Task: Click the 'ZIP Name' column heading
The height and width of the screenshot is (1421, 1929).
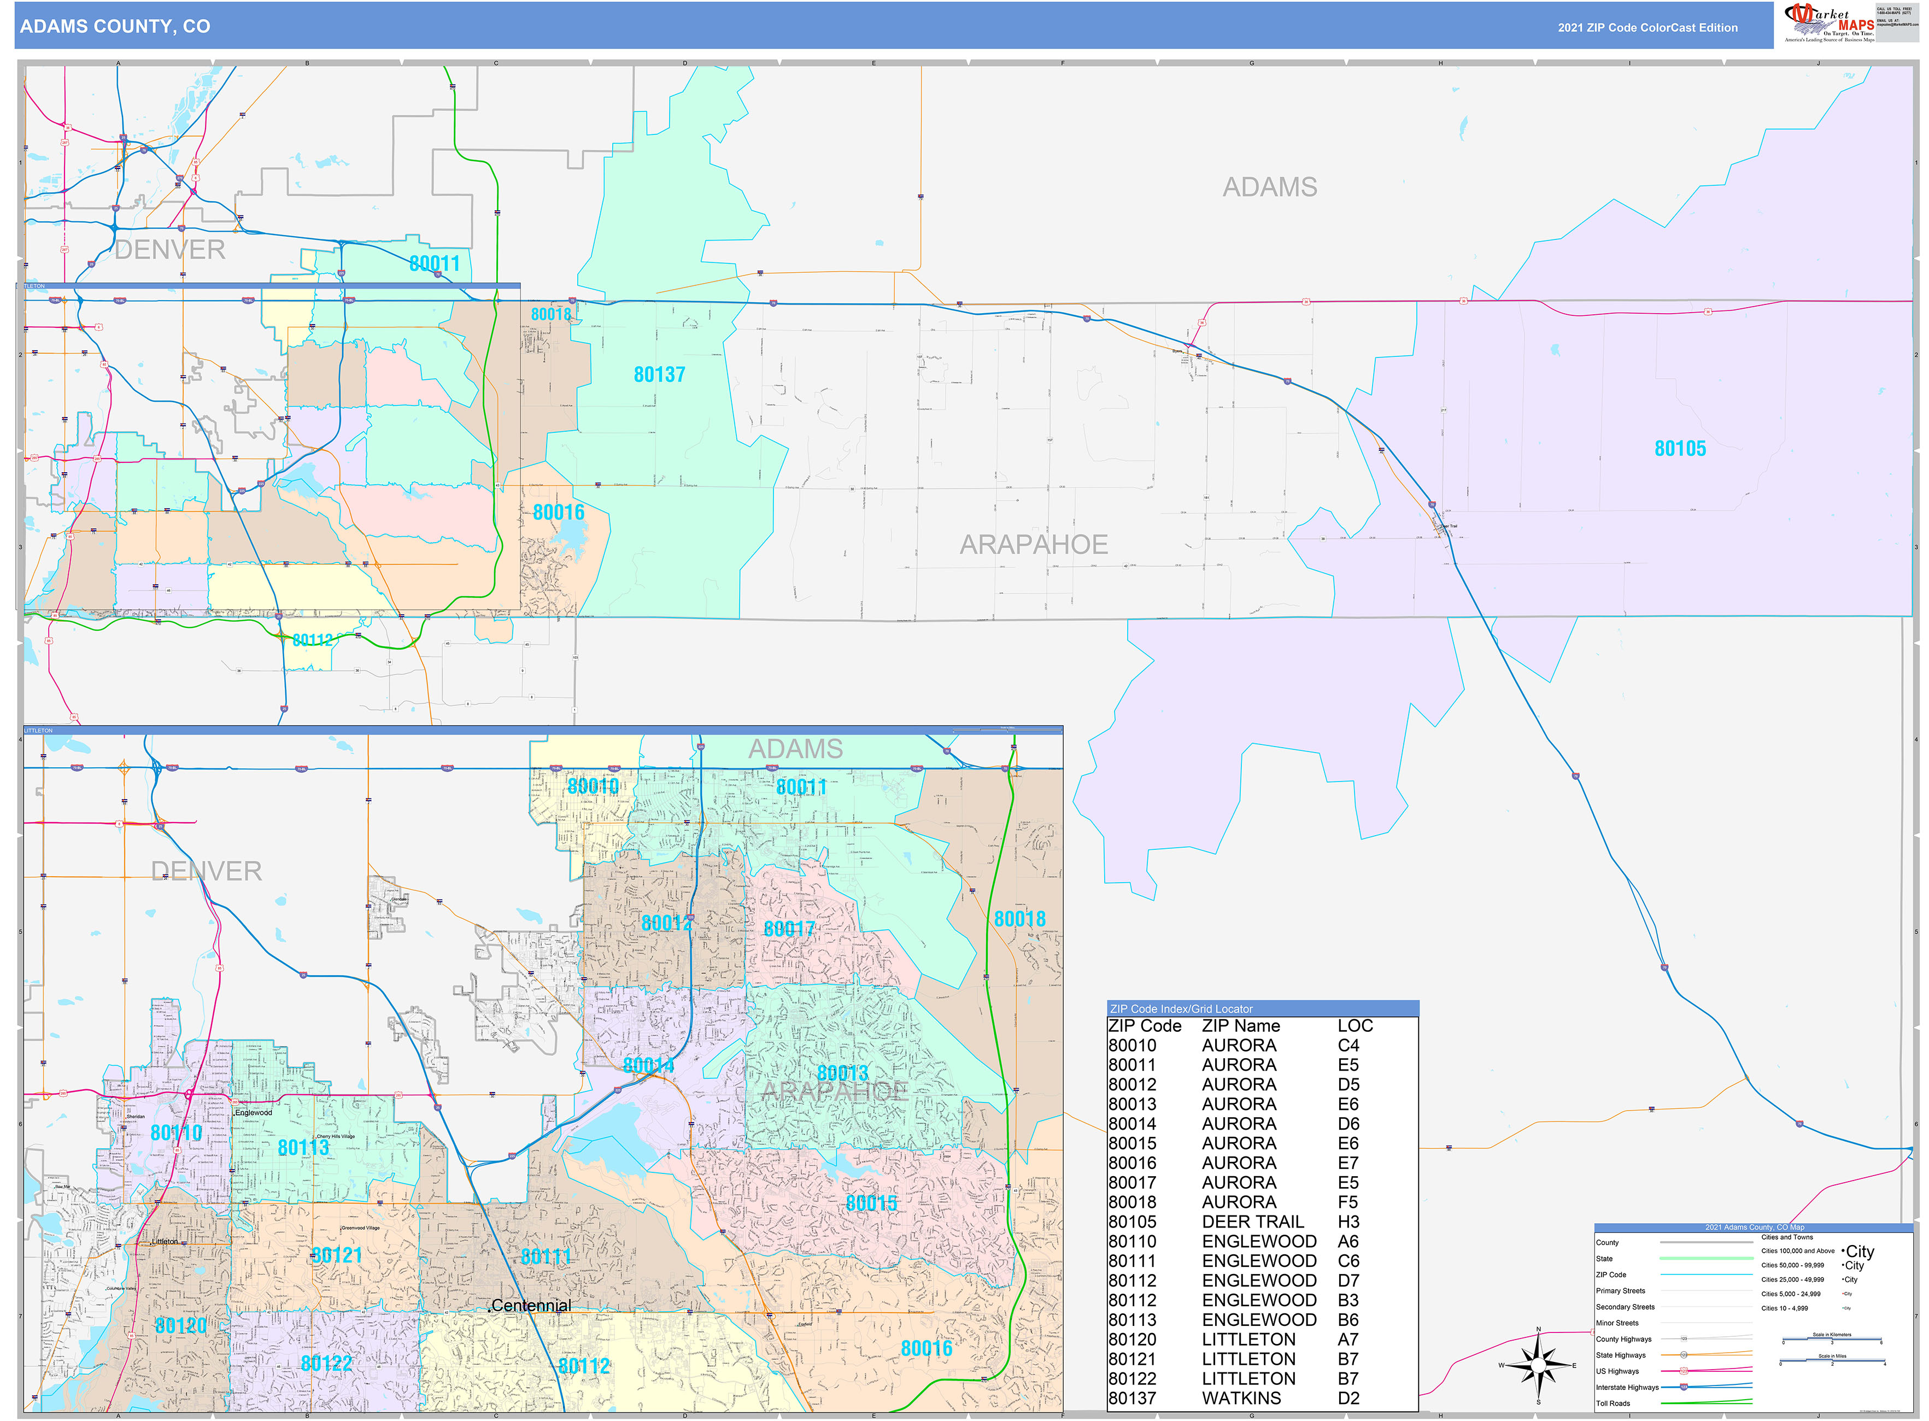Action: (1241, 1026)
